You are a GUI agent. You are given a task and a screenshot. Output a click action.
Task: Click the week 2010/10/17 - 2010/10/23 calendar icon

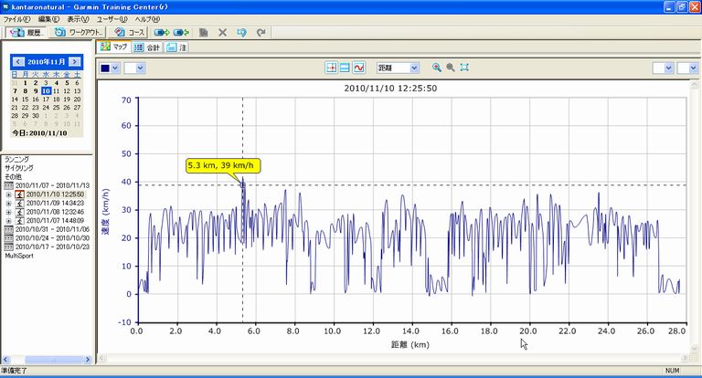click(x=8, y=247)
